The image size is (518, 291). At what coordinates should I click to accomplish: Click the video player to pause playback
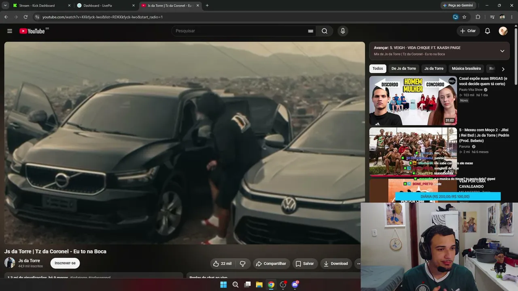(185, 143)
